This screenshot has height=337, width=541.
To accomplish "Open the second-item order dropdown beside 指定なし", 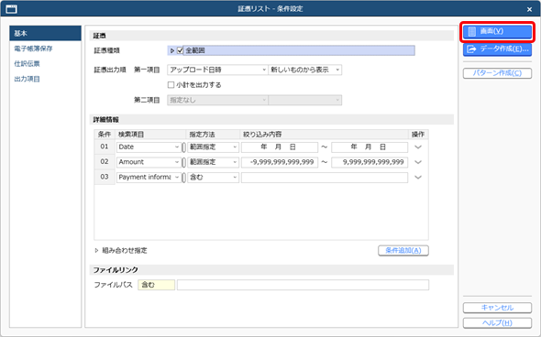I will 305,100.
